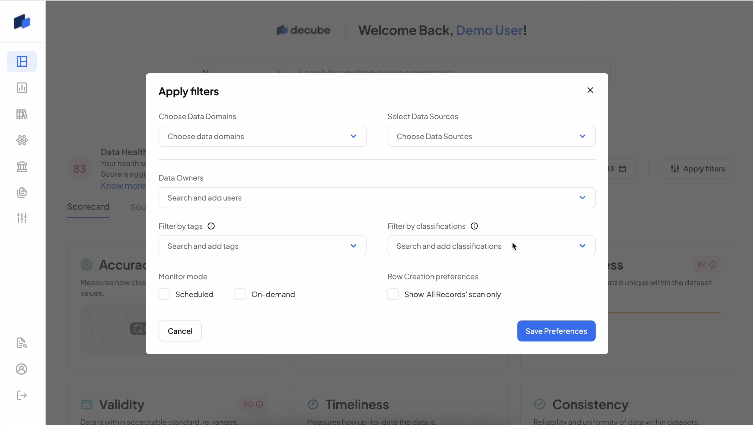
Task: Click info icon next to Filter by tags
Action: 211,226
